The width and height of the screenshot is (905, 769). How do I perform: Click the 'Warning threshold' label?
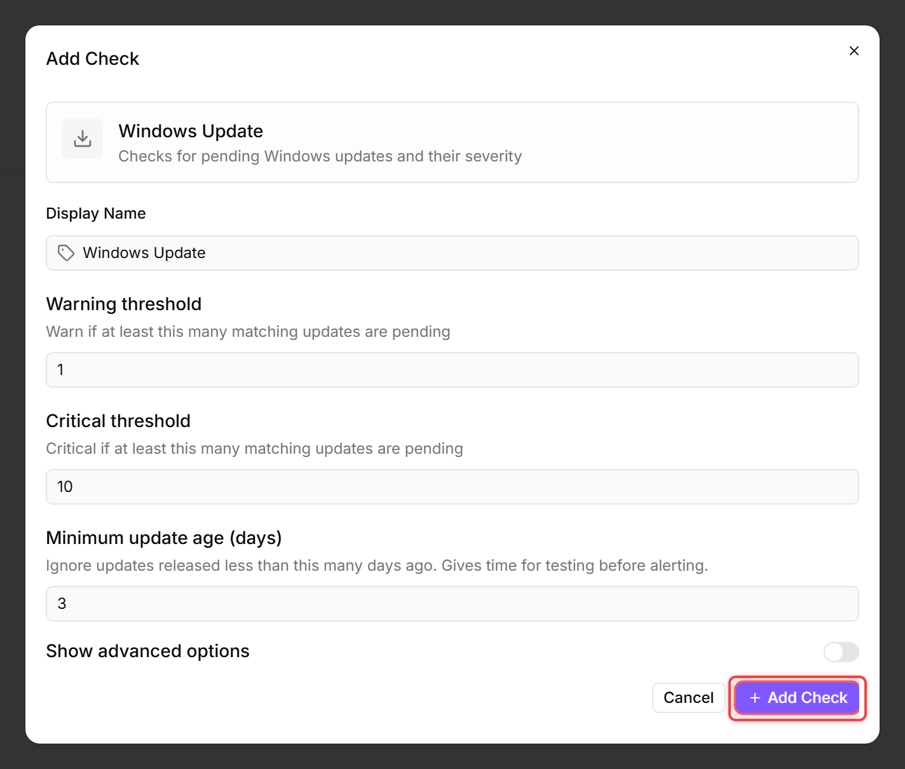[x=124, y=304]
